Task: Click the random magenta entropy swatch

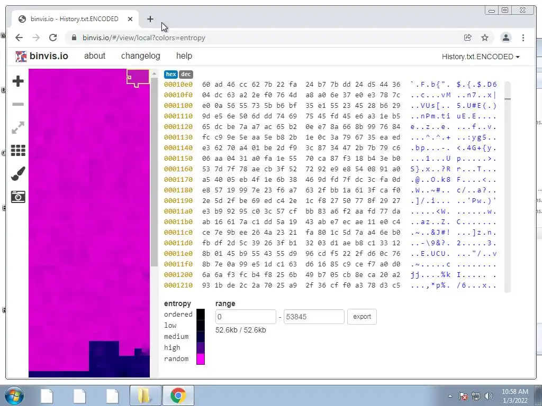Action: pos(201,359)
